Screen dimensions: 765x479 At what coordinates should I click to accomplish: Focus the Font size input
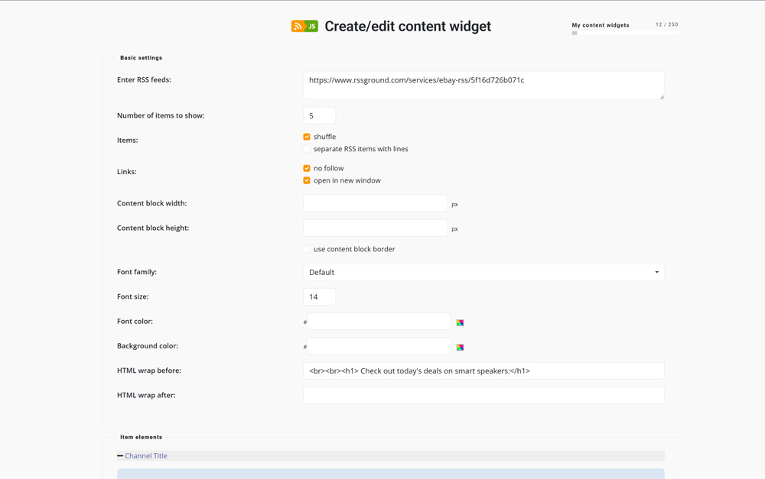319,296
